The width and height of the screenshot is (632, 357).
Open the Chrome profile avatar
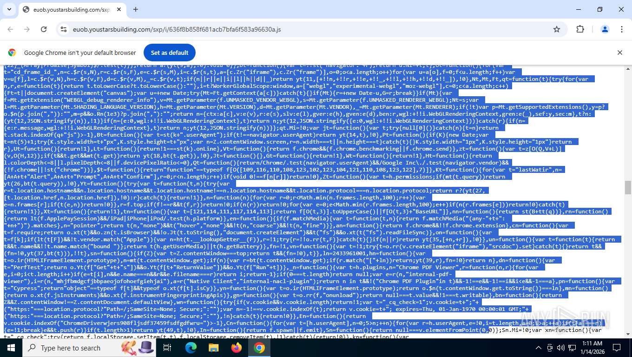pyautogui.click(x=605, y=29)
